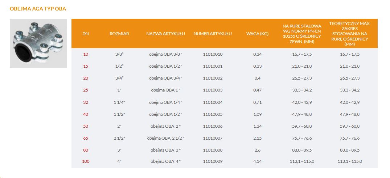Click size cell 1 1/4"
The width and height of the screenshot is (390, 178).
click(x=119, y=102)
